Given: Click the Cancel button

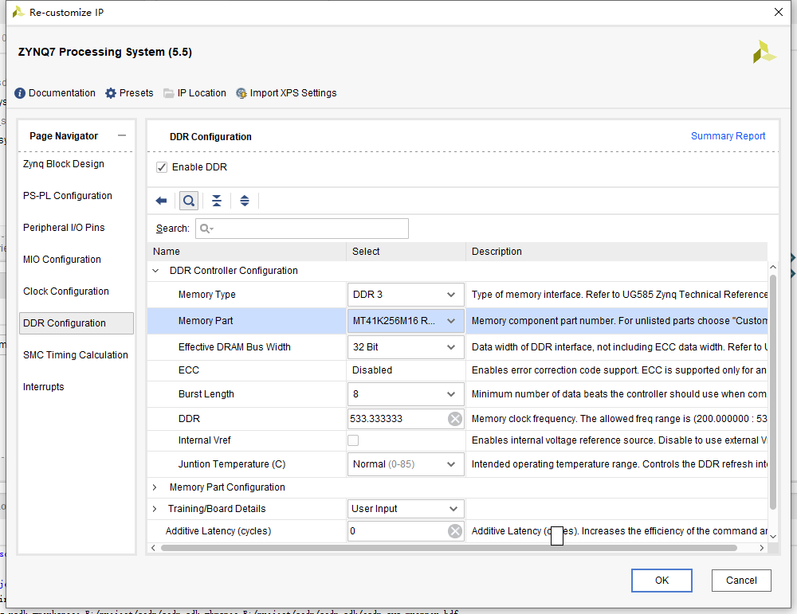Looking at the screenshot, I should coord(741,581).
